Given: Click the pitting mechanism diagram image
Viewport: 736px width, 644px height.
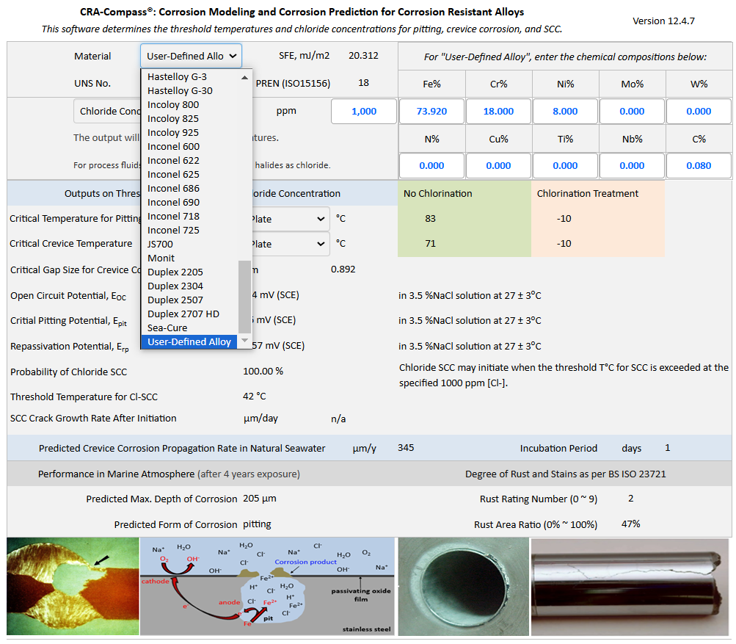Looking at the screenshot, I should point(268,586).
